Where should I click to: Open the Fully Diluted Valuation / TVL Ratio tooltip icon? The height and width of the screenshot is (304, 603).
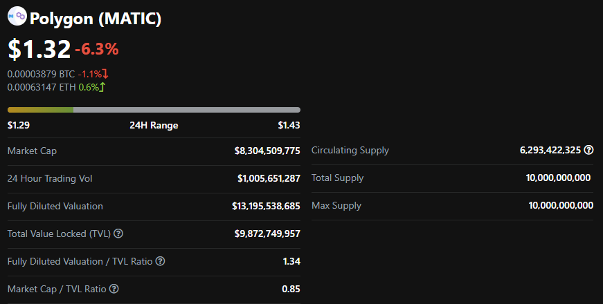coord(160,261)
